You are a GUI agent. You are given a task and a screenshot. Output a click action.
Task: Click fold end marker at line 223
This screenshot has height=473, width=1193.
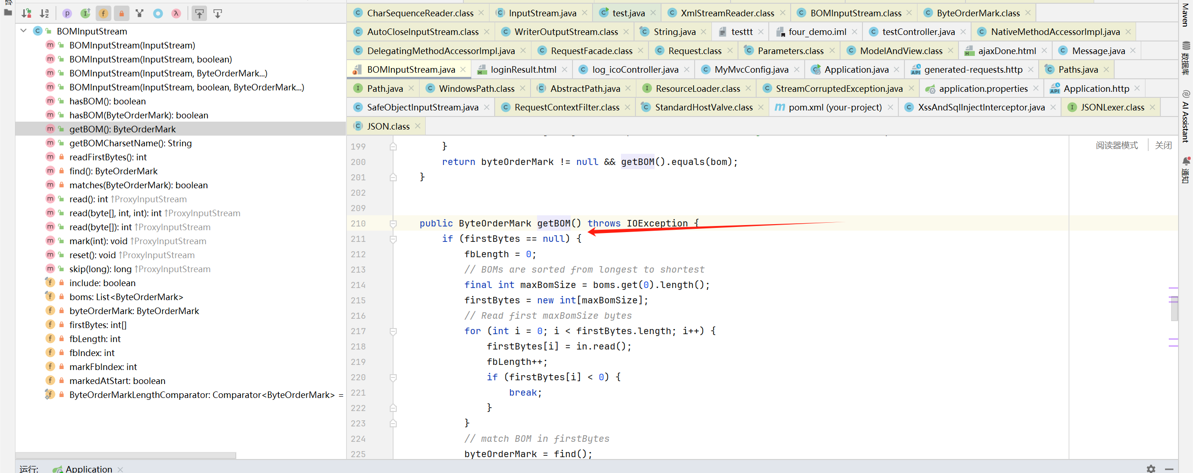tap(393, 424)
